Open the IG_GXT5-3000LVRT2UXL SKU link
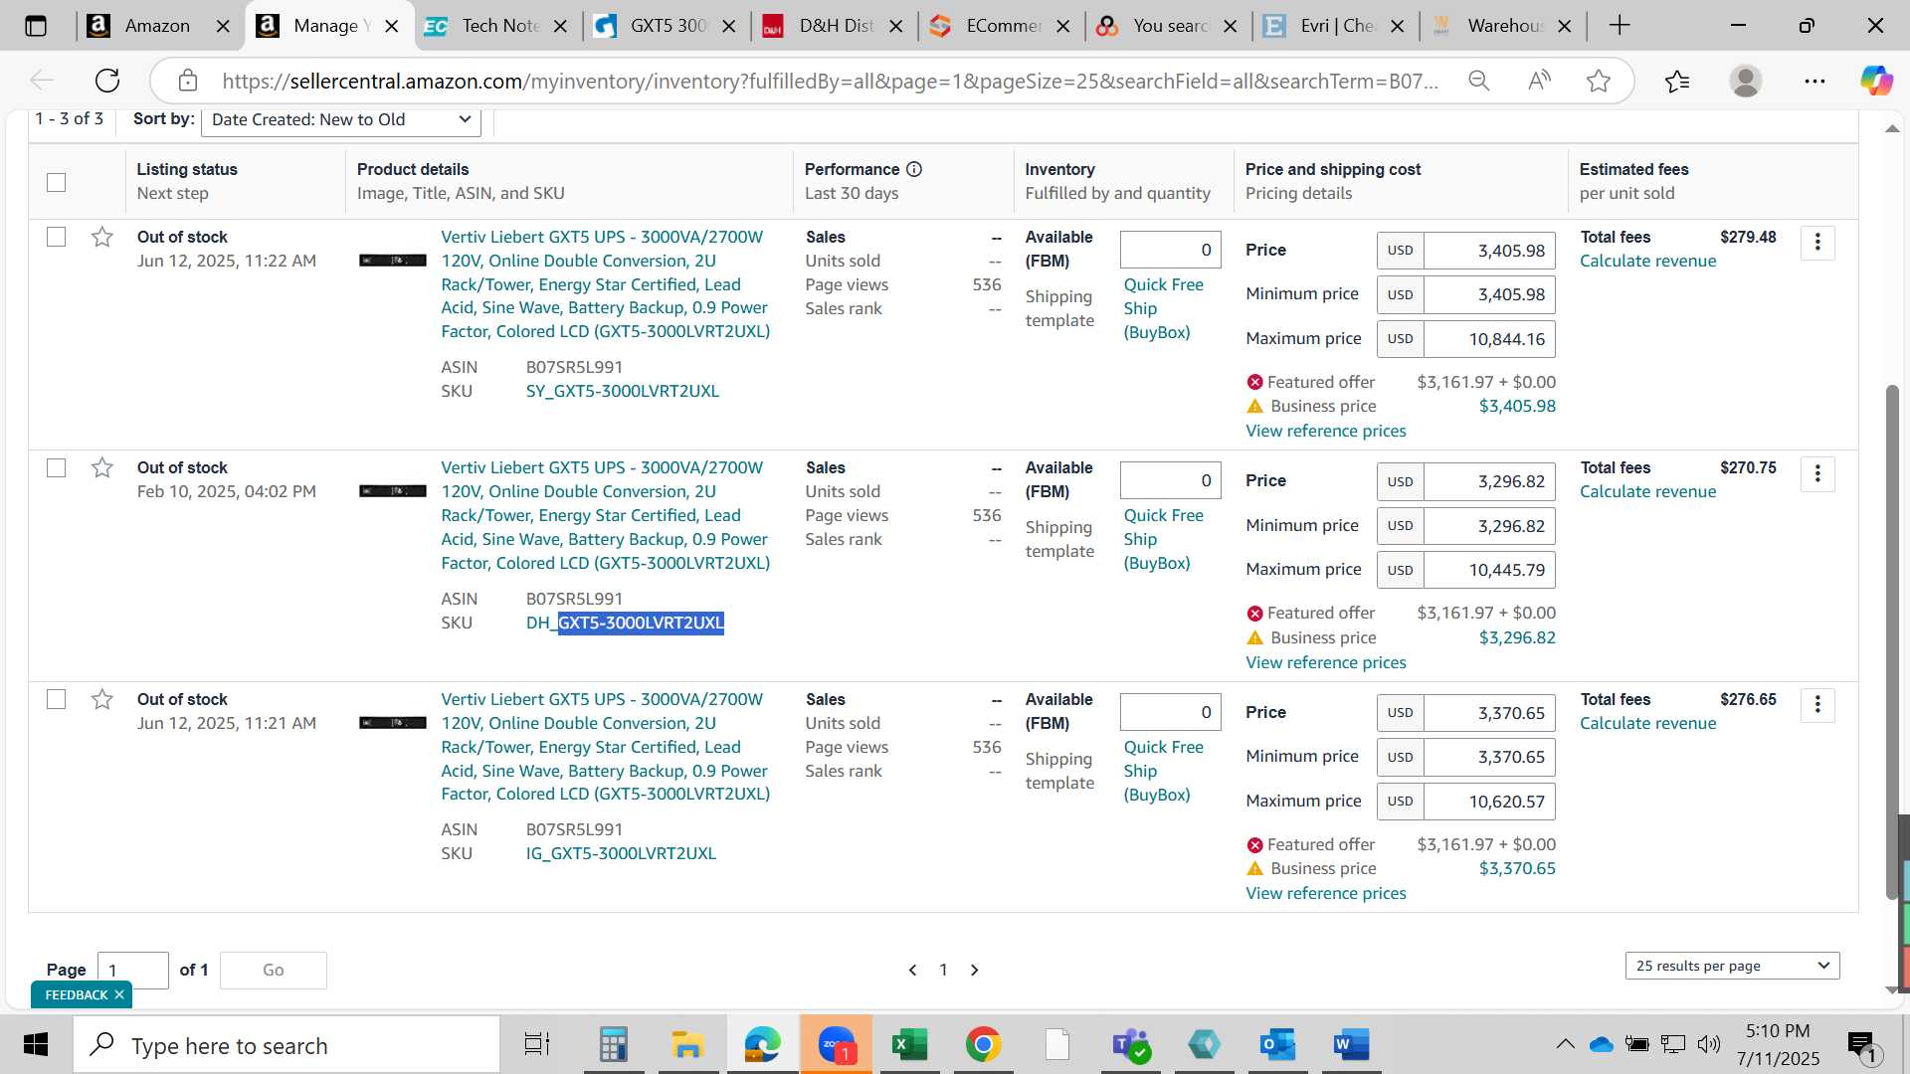Viewport: 1910px width, 1074px height. coord(621,853)
